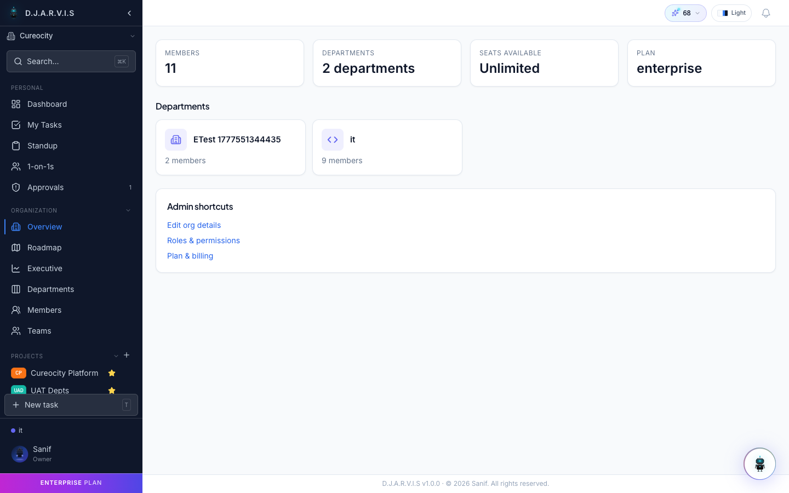The image size is (789, 493).
Task: Collapse the Projects section chevron
Action: click(x=116, y=356)
